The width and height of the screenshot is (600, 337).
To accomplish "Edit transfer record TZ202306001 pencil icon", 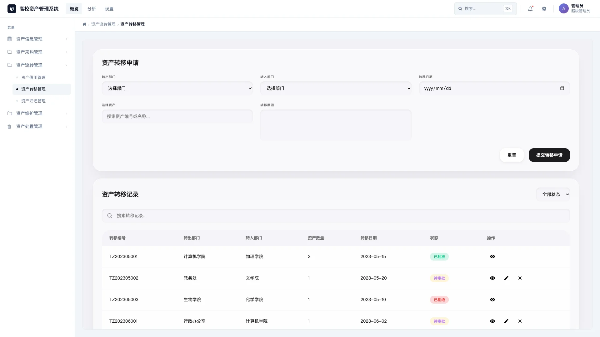I will (506, 321).
